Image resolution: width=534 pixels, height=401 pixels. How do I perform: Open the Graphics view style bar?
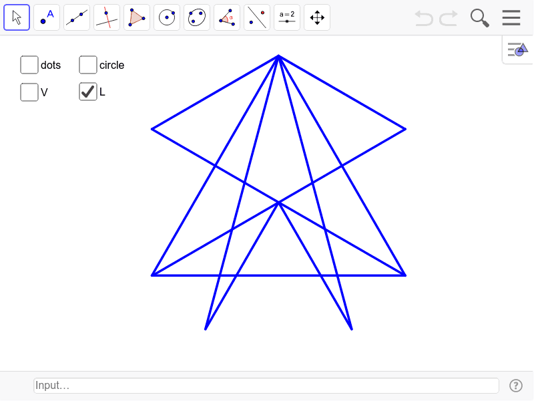point(517,49)
